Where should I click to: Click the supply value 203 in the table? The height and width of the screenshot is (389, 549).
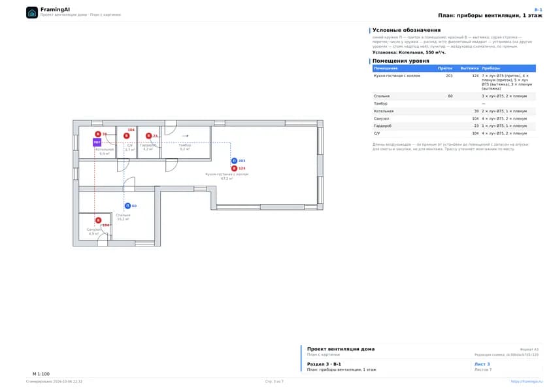click(449, 76)
